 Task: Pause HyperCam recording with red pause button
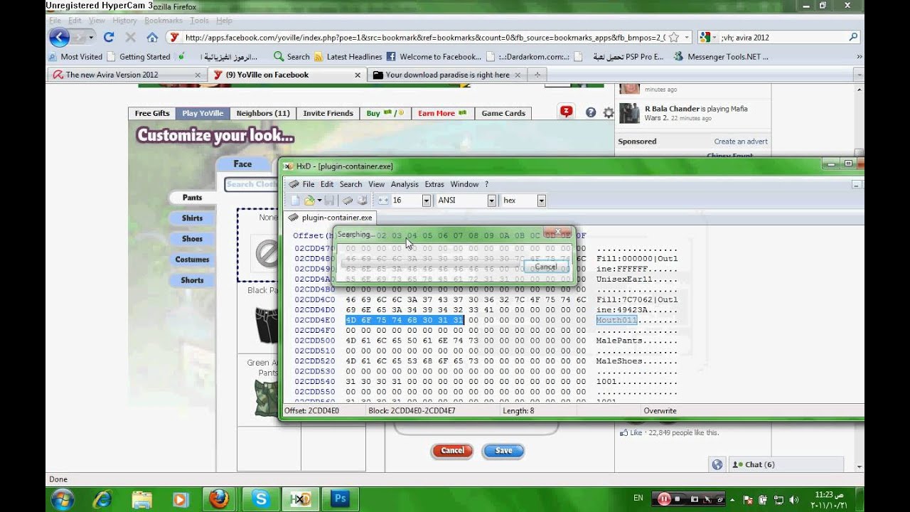point(664,499)
